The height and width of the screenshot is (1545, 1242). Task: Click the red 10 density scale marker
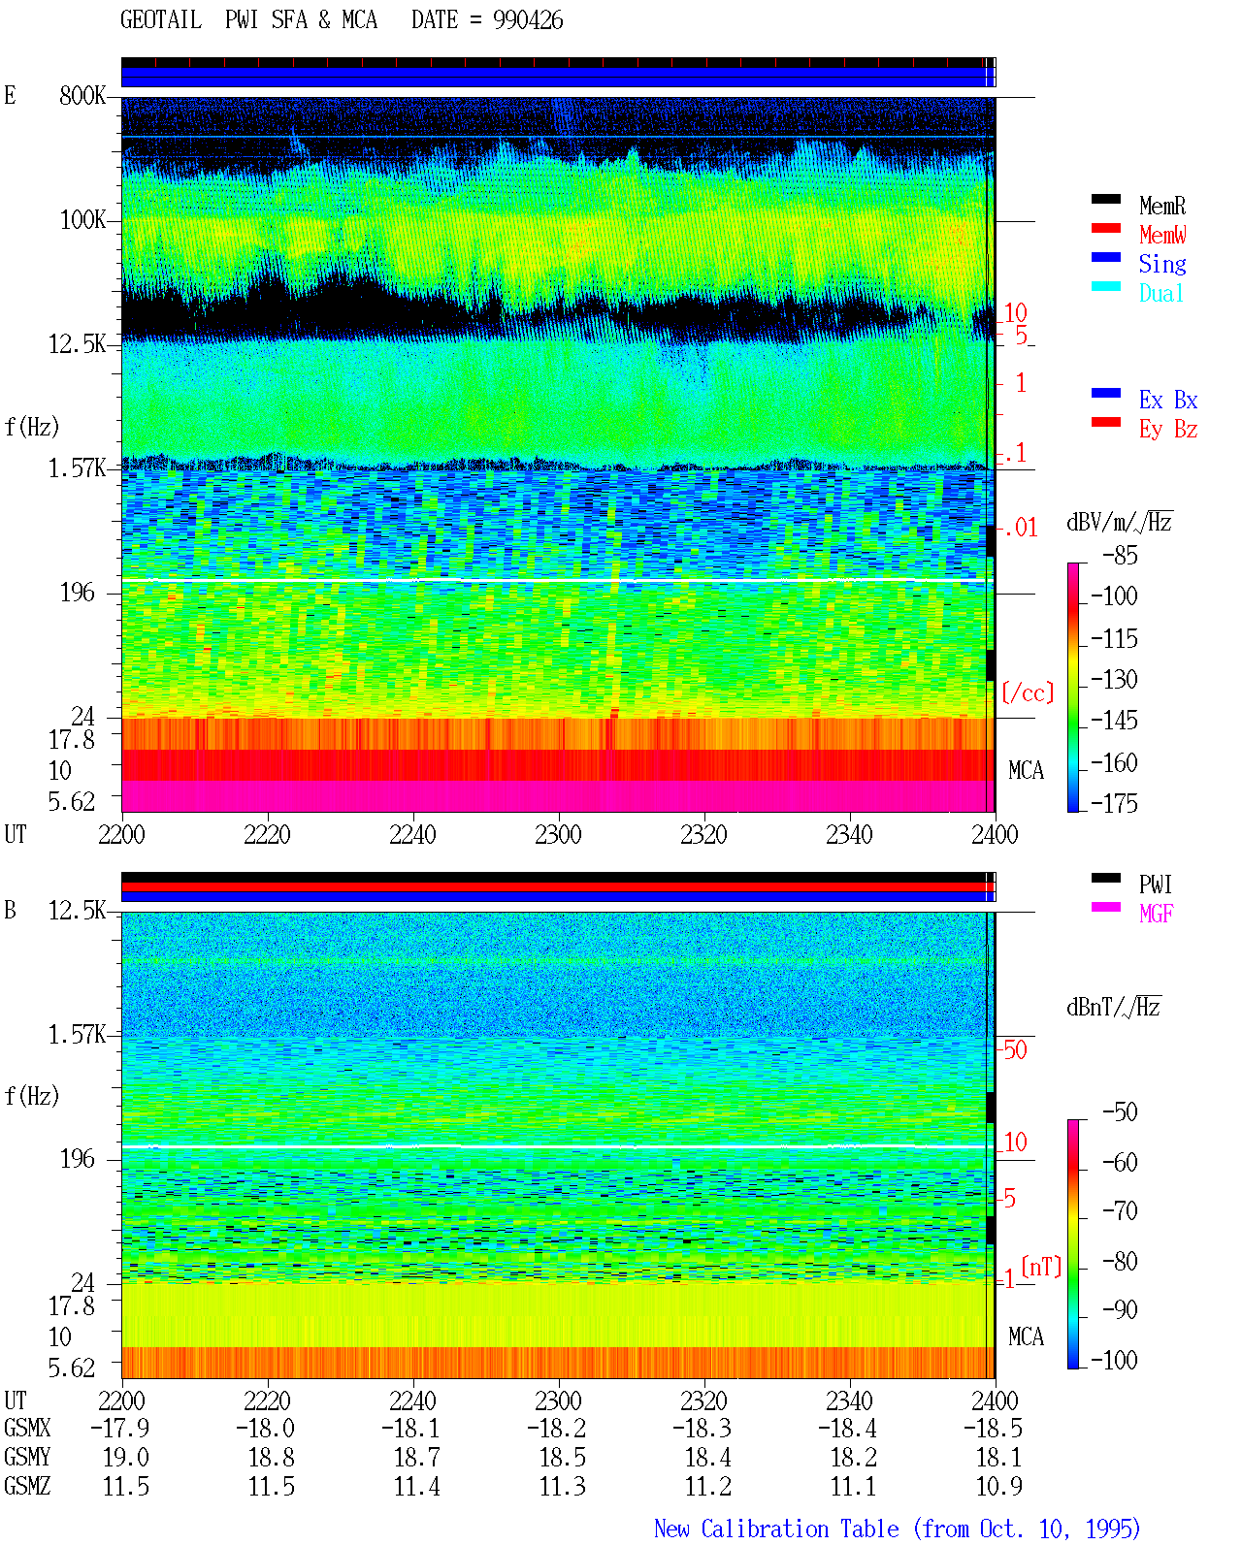[1015, 313]
